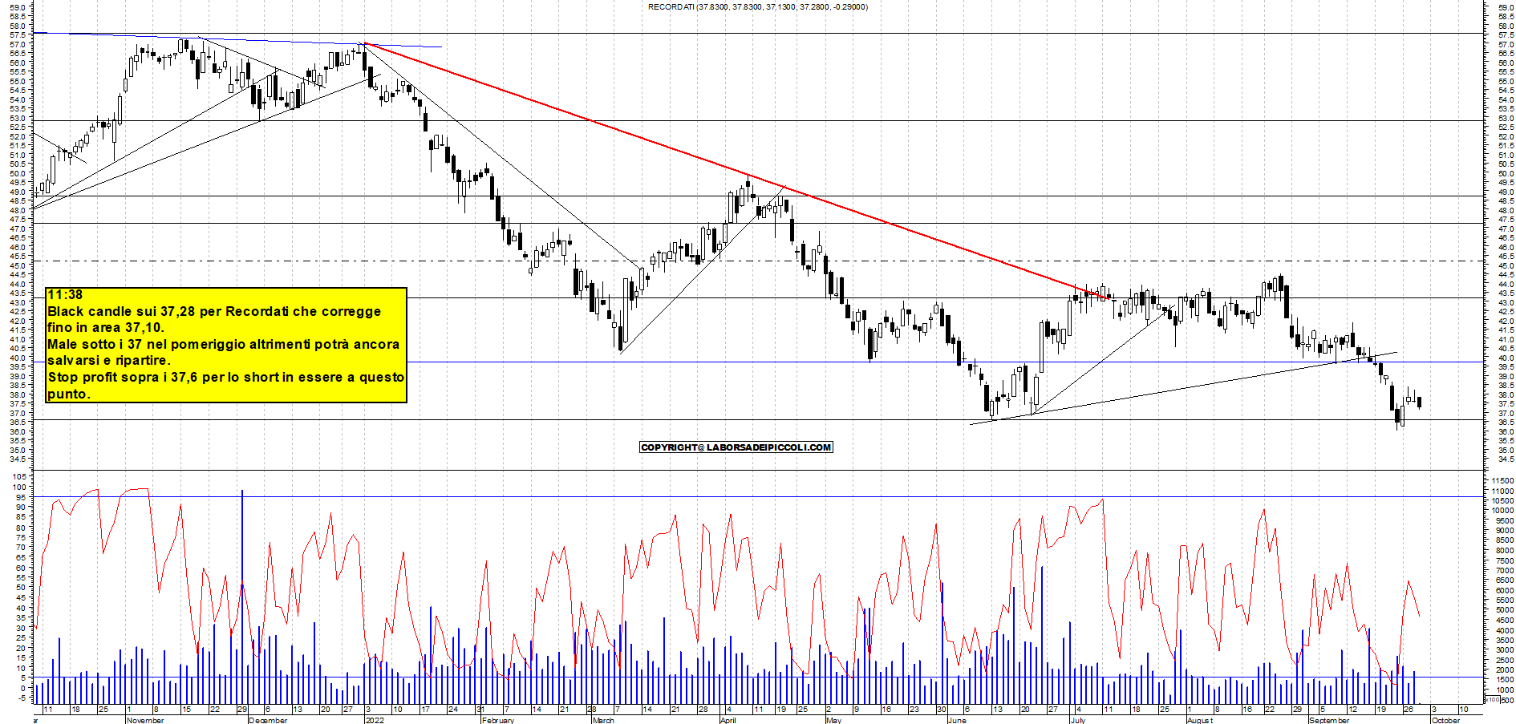Click the 'fino in area 37,10.' note line
The height and width of the screenshot is (724, 1516).
(106, 327)
